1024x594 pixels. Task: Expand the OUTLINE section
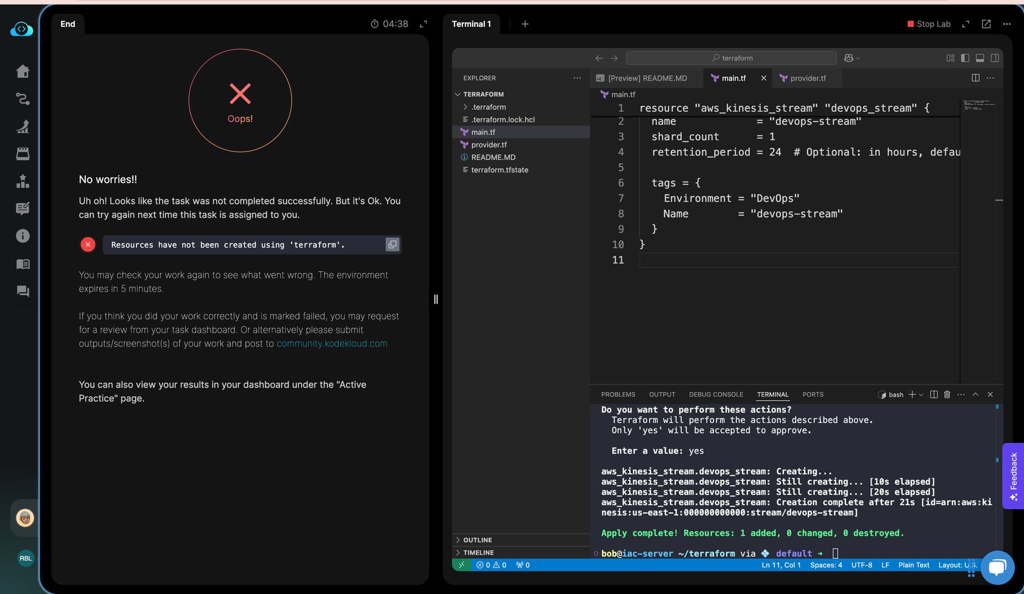coord(477,540)
